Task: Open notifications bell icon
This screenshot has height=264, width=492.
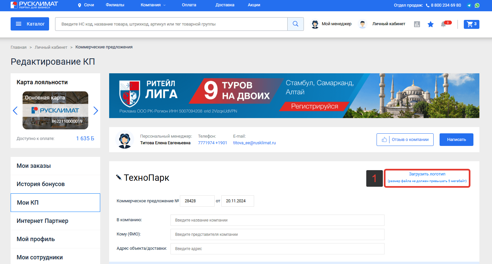Action: (x=443, y=24)
